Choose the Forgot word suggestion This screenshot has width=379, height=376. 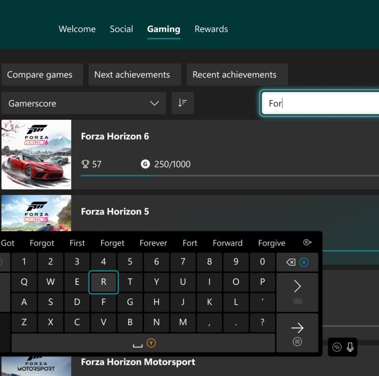pos(42,243)
